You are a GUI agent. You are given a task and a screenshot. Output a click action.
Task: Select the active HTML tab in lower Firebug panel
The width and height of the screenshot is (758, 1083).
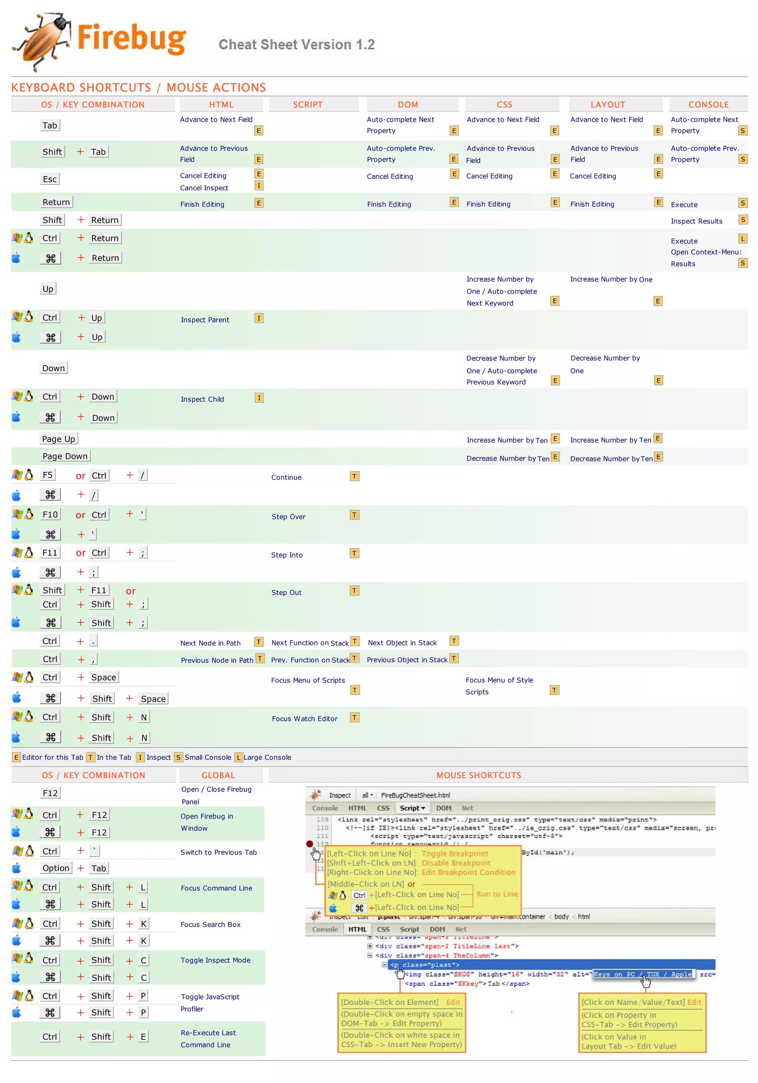357,930
